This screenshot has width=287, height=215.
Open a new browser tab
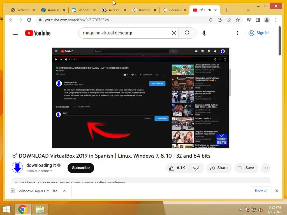click(x=226, y=10)
